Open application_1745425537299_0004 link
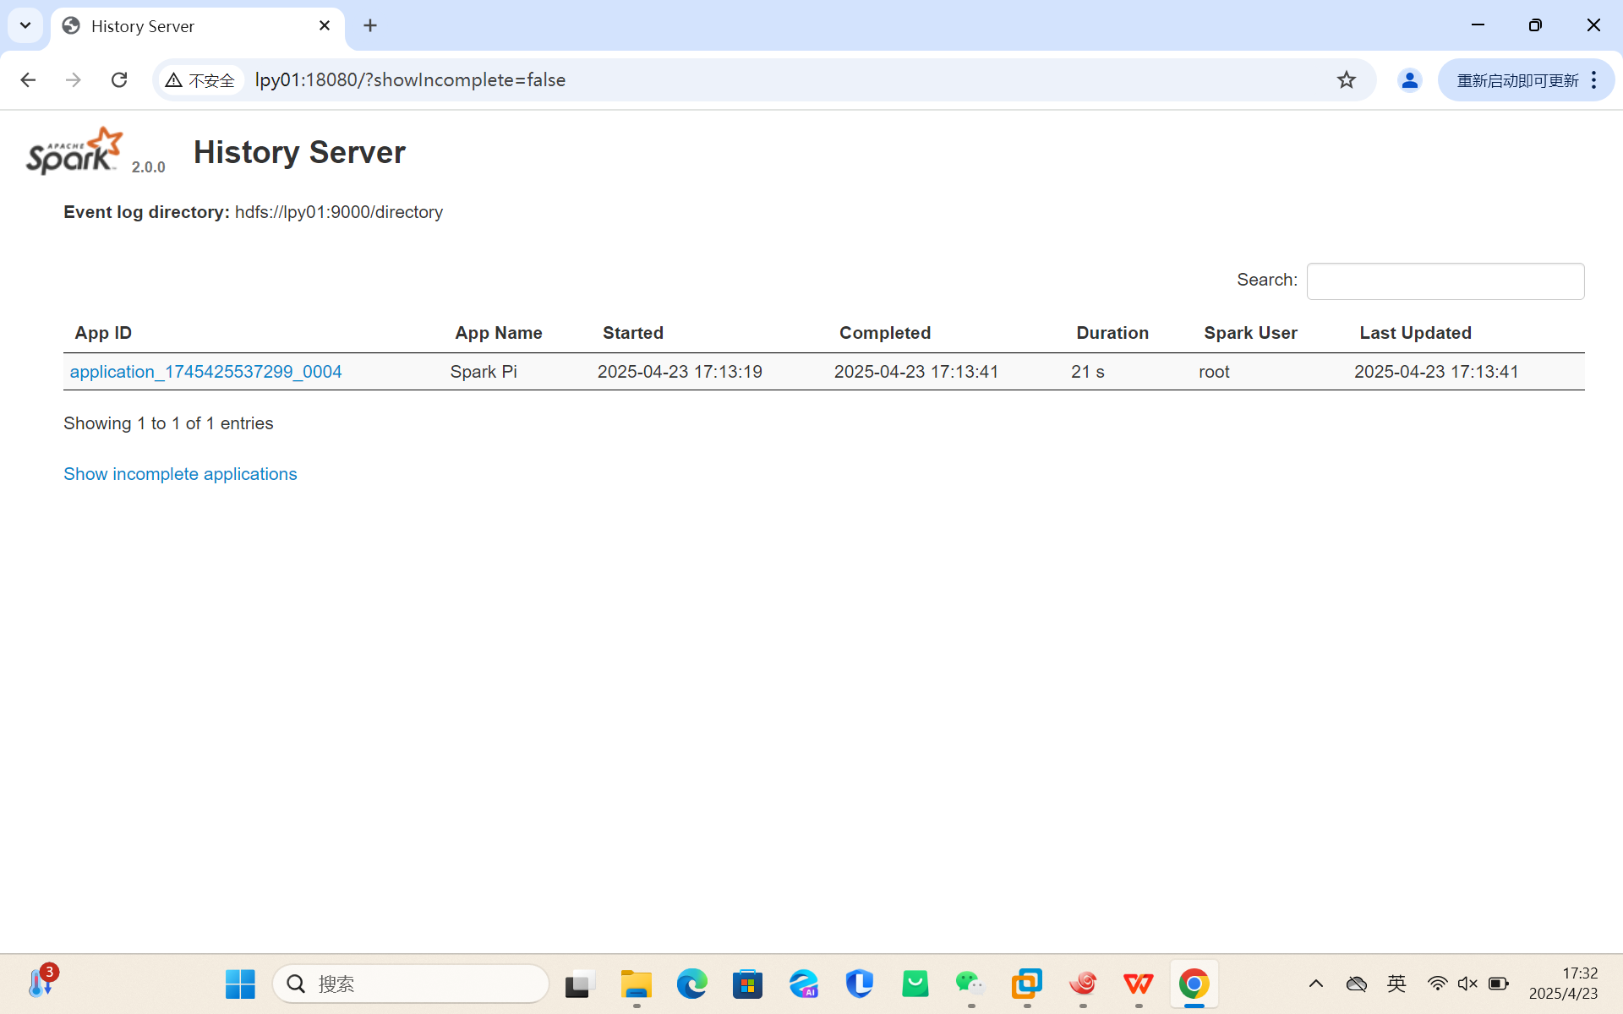The image size is (1623, 1014). (205, 372)
